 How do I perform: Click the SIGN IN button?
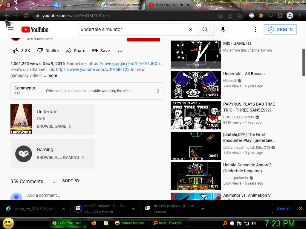(280, 30)
